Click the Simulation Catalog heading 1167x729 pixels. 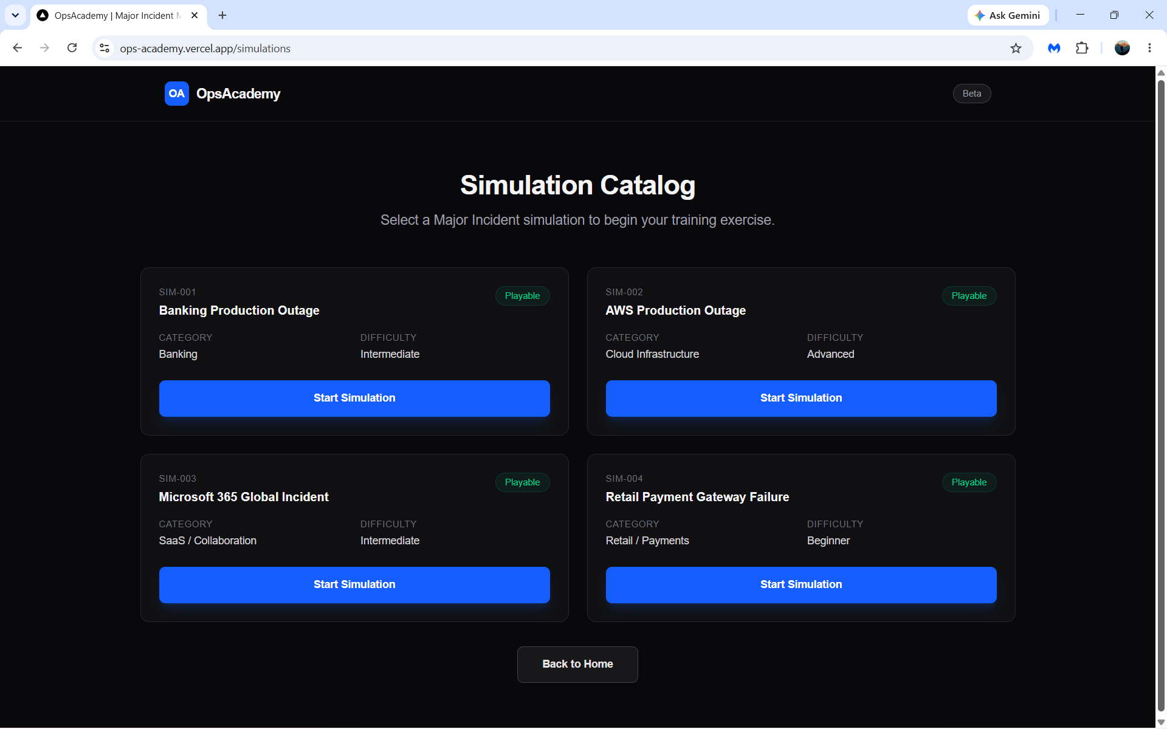[577, 185]
